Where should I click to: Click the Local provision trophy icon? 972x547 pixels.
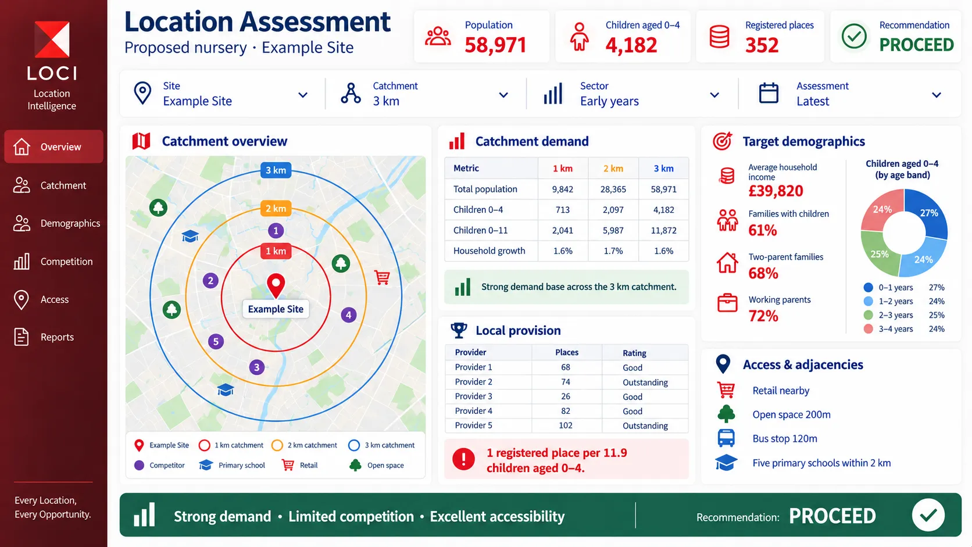click(459, 330)
